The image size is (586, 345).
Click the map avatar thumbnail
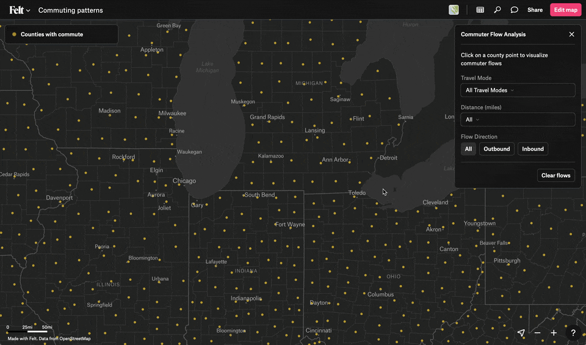[454, 10]
